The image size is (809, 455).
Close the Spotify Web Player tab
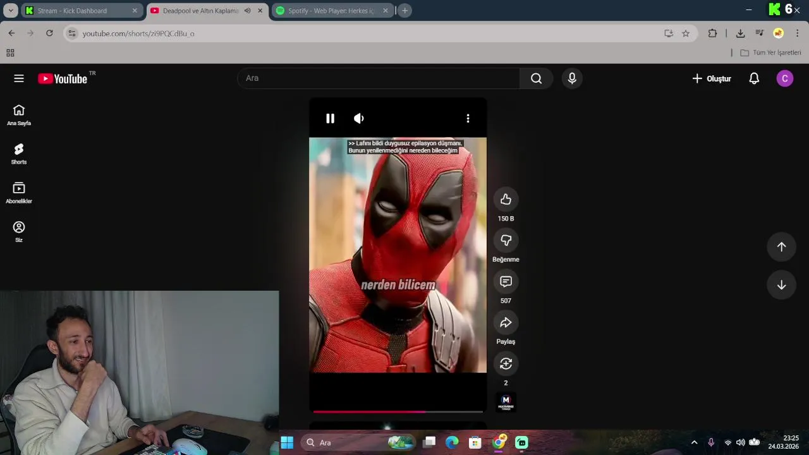(x=386, y=11)
